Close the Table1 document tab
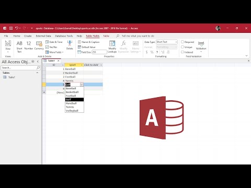Image resolution: width=251 pixels, height=188 pixels. 59,61
